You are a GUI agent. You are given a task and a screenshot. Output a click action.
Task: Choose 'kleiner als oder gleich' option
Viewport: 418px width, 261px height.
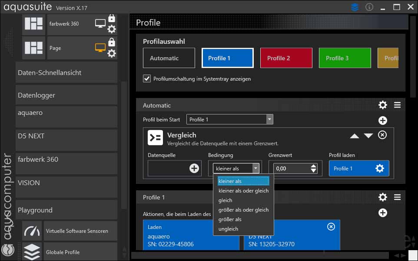[243, 191]
